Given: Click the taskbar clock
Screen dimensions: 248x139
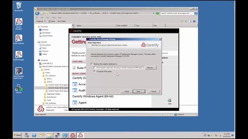Looking at the screenshot, I should [x=227, y=135].
